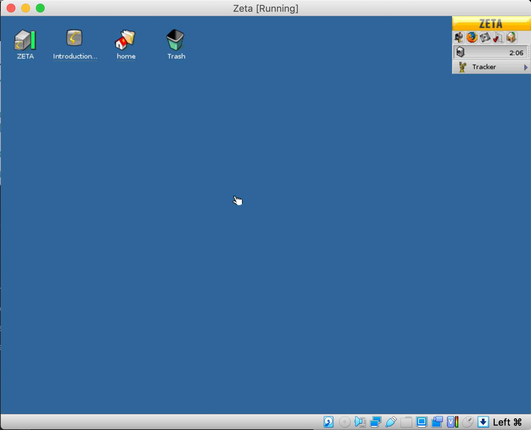
Task: Click the USB devices status icon
Action: tap(391, 422)
